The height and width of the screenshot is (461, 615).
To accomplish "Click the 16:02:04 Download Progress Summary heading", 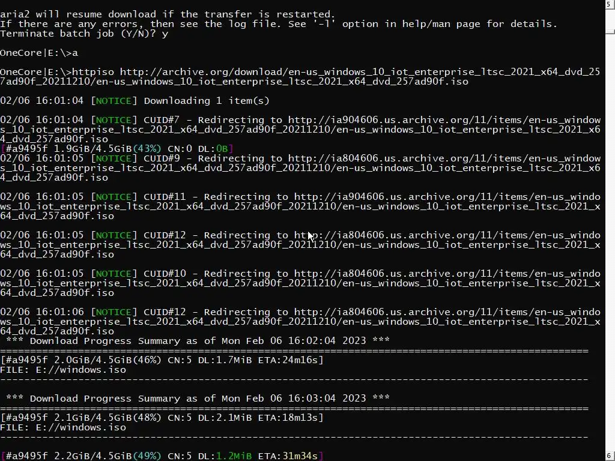I will coord(198,341).
